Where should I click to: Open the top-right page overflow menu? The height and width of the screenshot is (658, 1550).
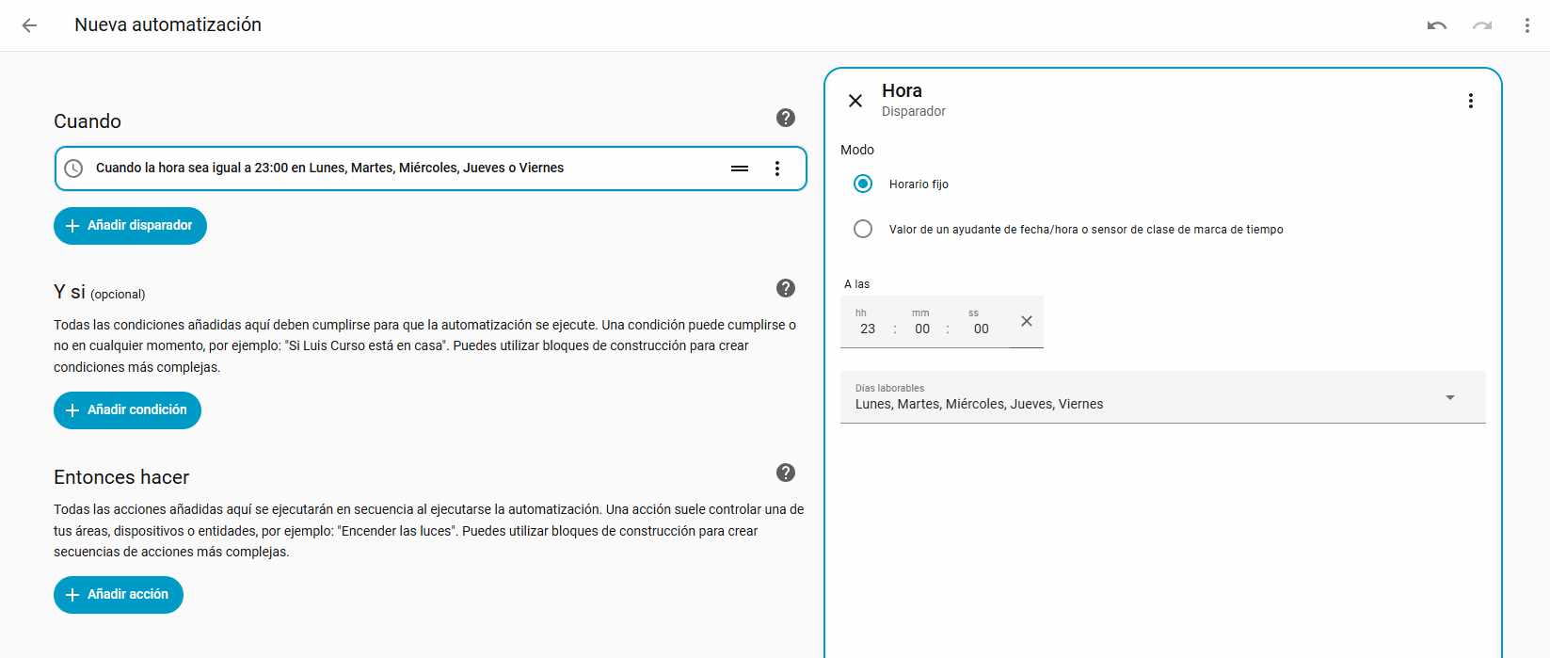pyautogui.click(x=1526, y=25)
